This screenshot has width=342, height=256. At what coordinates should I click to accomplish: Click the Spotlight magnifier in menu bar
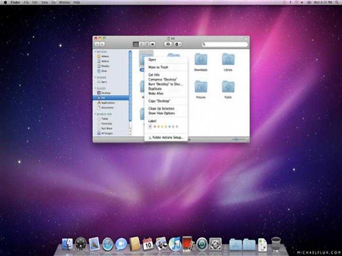[x=337, y=2]
